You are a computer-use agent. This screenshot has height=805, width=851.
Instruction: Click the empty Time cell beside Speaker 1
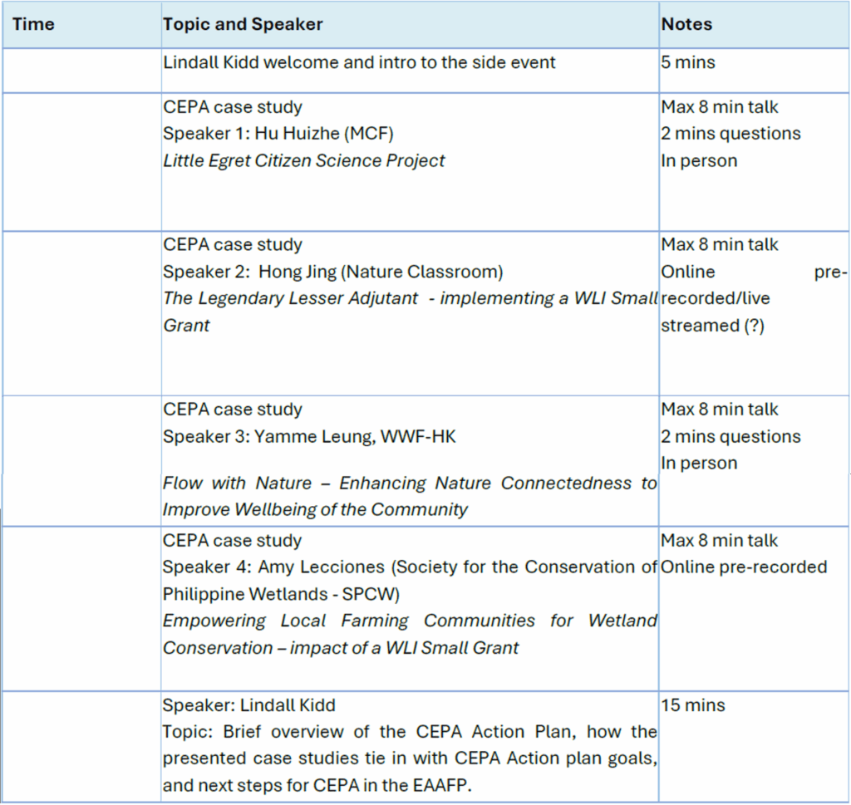[81, 161]
